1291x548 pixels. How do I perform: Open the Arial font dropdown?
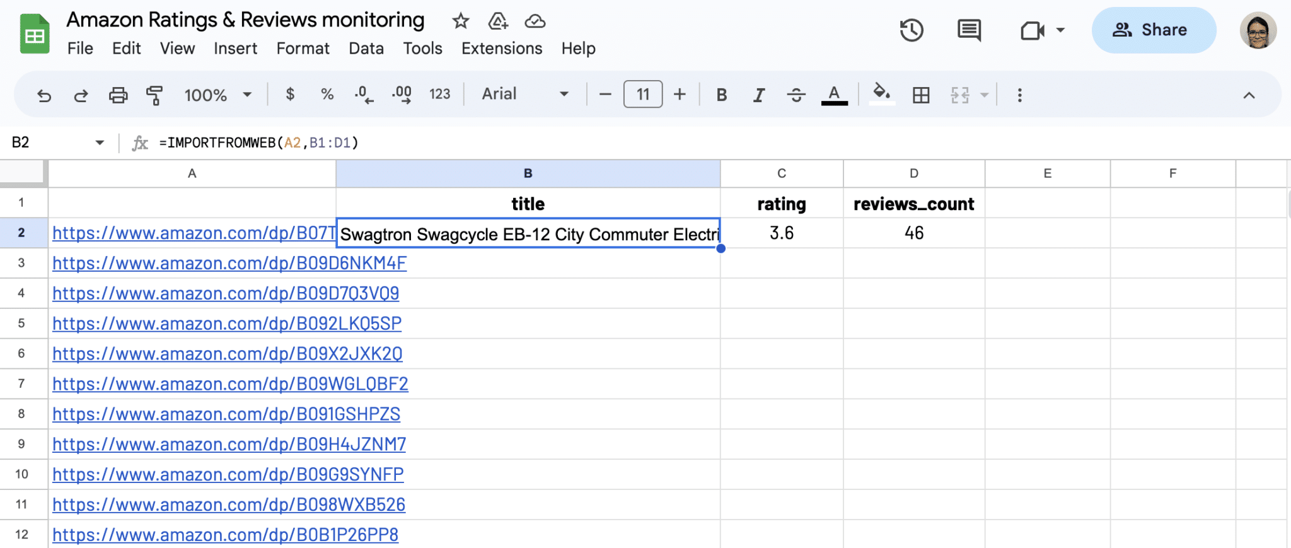coord(524,95)
